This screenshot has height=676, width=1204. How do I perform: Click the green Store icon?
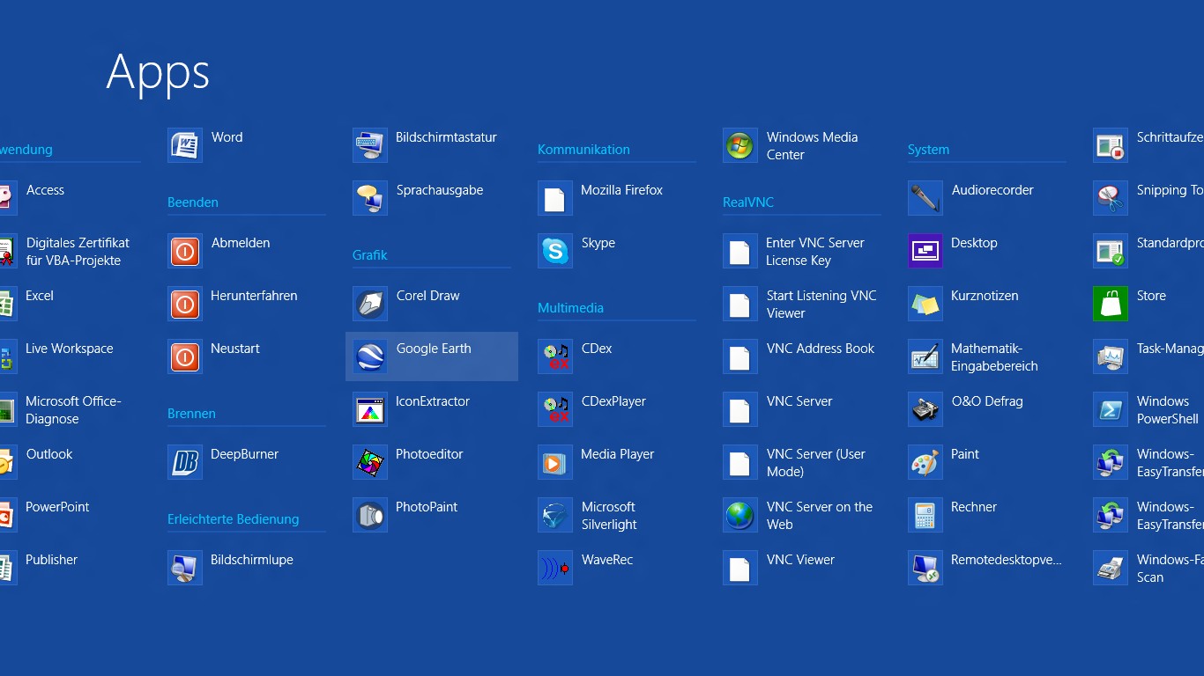(x=1111, y=304)
